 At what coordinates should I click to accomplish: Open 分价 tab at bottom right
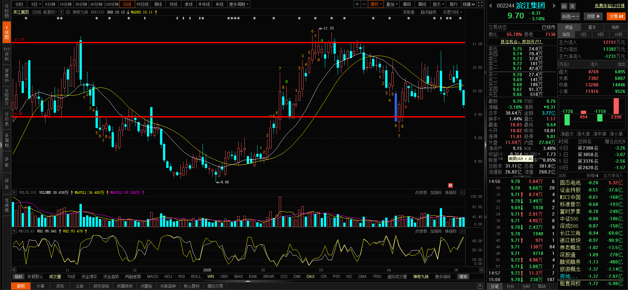(510, 286)
